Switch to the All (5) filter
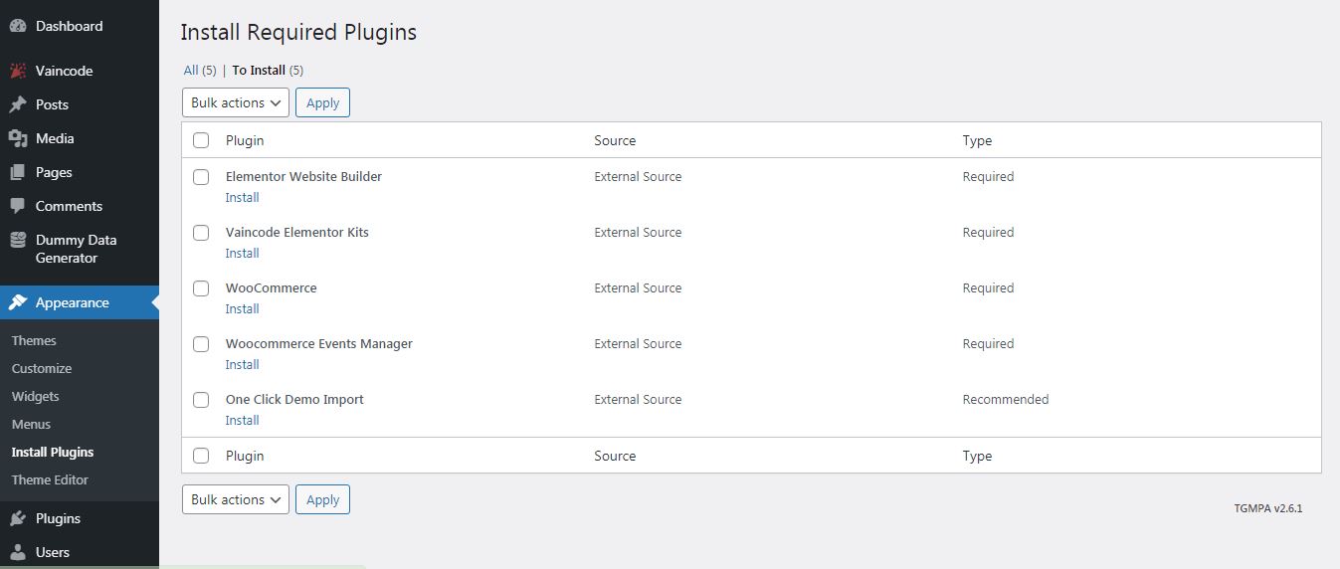The width and height of the screenshot is (1340, 569). click(x=191, y=70)
